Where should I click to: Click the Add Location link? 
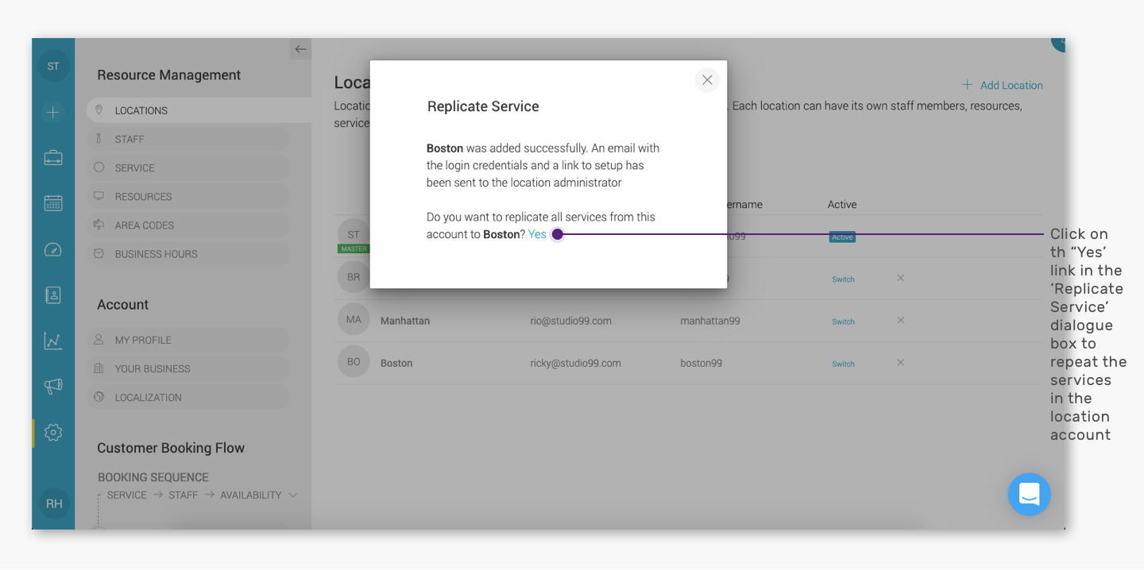tap(1003, 85)
